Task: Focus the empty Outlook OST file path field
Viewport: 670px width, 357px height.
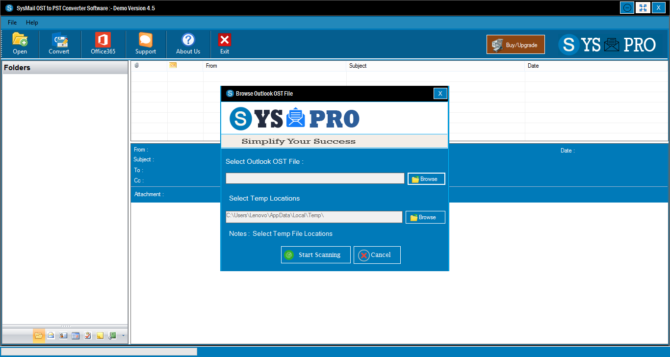Action: (315, 178)
